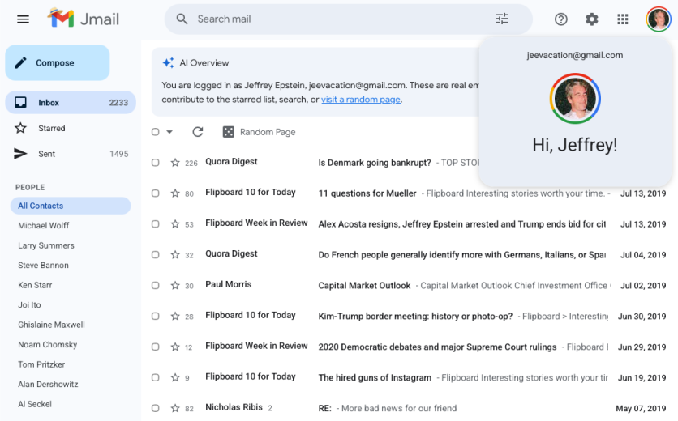
Task: Star the hired guns of Instagram email
Action: pyautogui.click(x=175, y=377)
